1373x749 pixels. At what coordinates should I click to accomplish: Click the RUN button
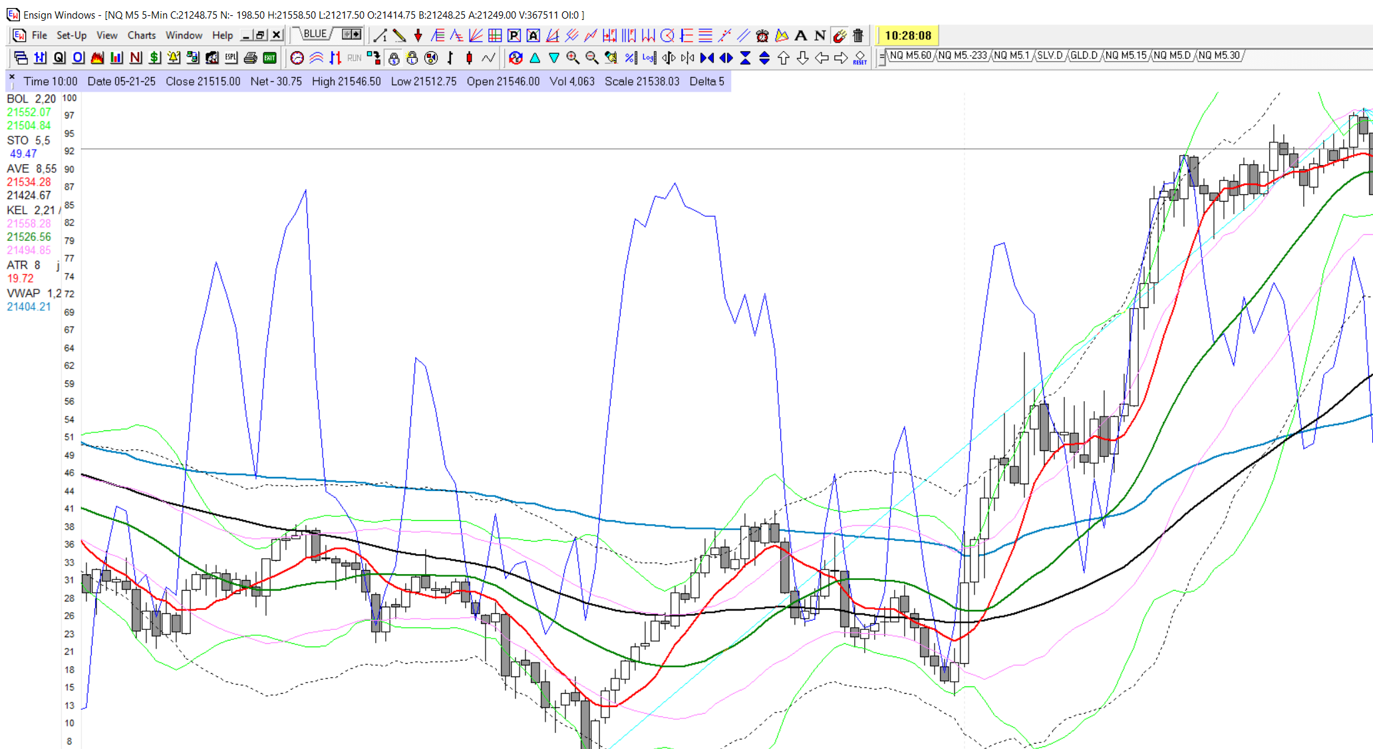pyautogui.click(x=354, y=58)
